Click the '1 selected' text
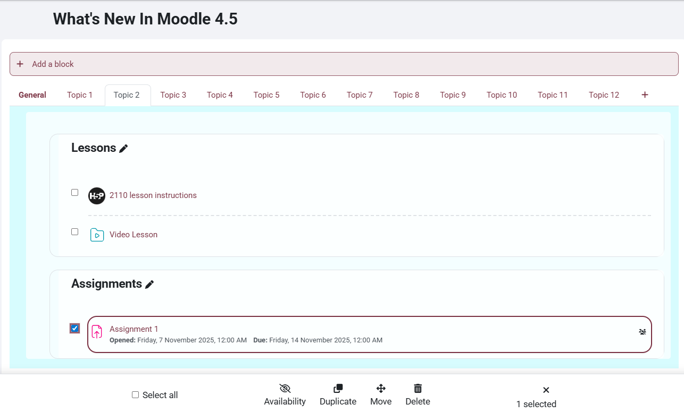This screenshot has height=413, width=684. (536, 404)
